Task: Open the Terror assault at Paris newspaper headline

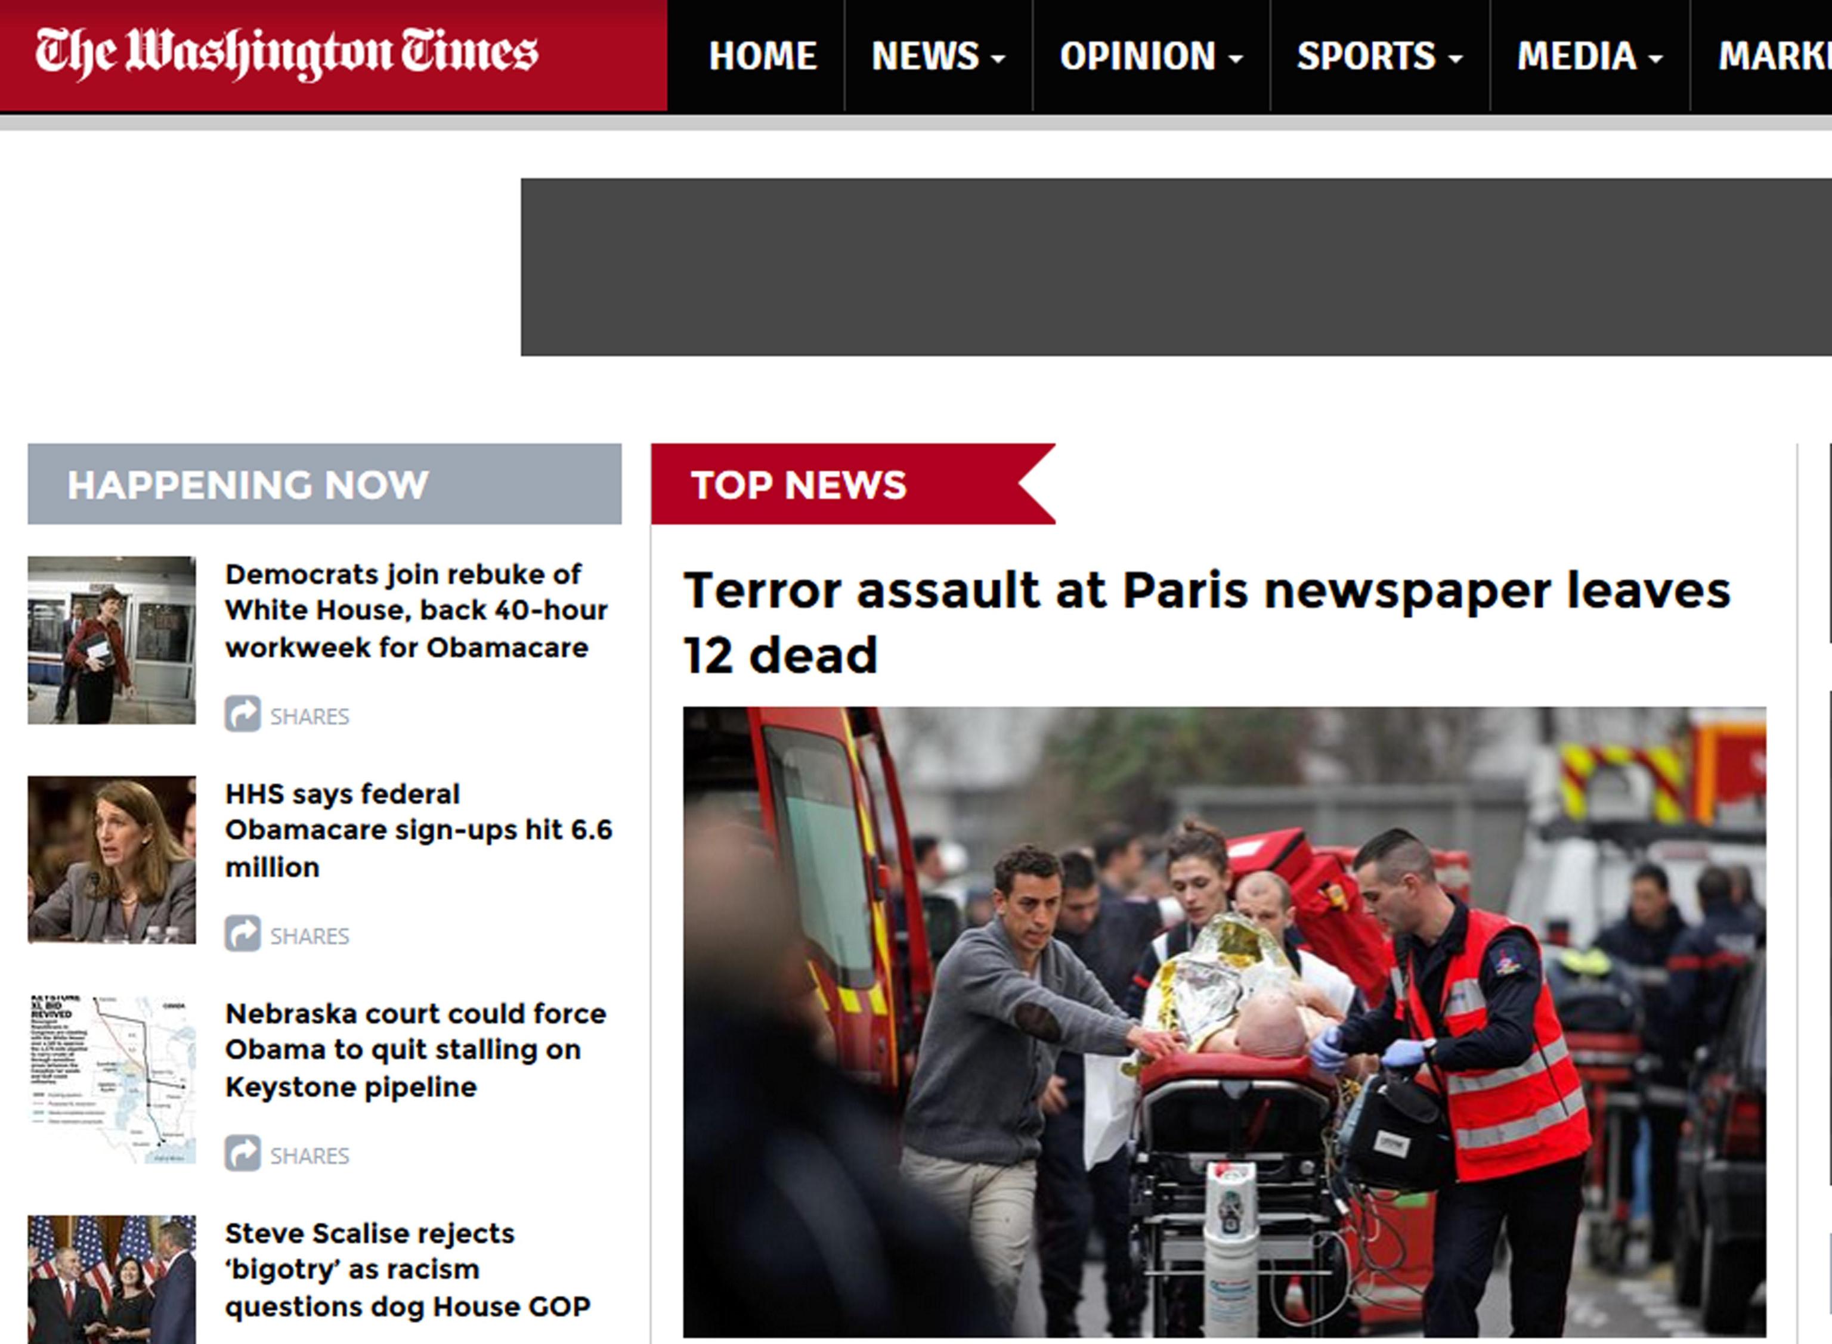Action: (1206, 622)
